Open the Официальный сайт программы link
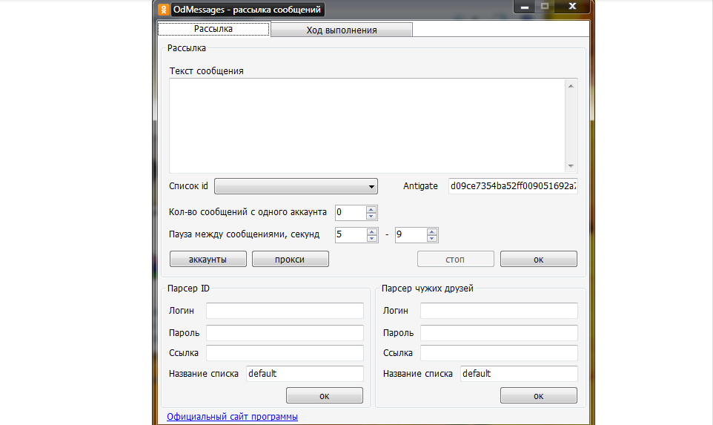713x425 pixels. pyautogui.click(x=232, y=417)
